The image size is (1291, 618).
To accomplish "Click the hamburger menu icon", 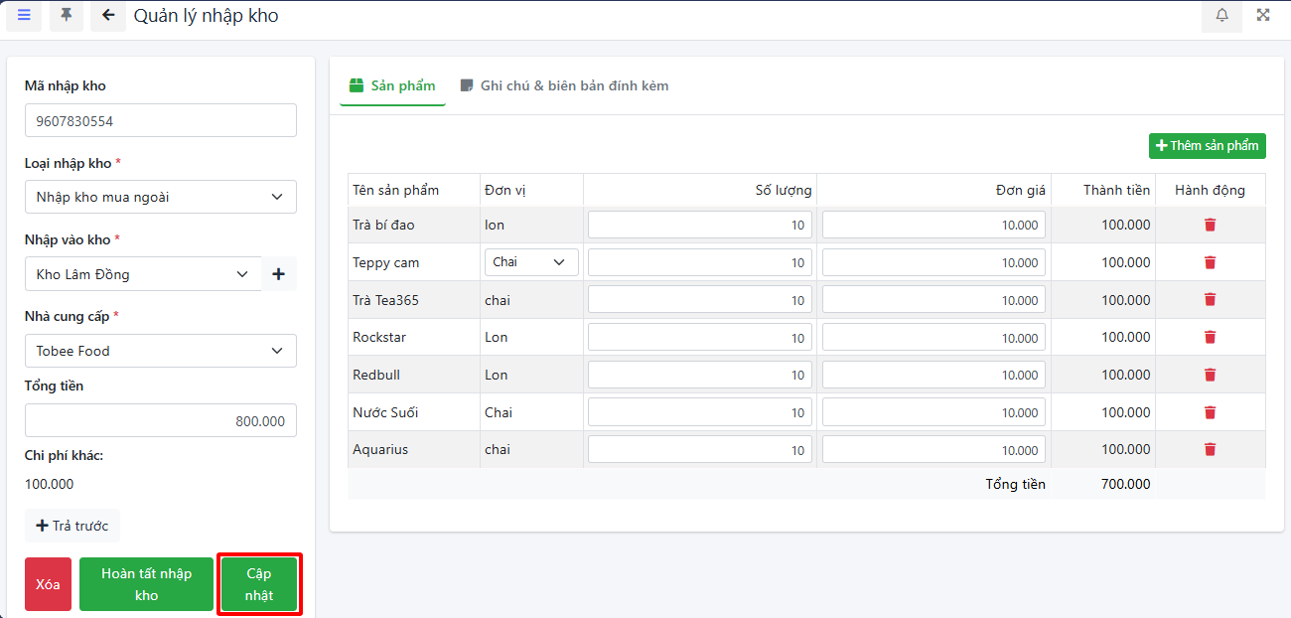I will (x=24, y=15).
